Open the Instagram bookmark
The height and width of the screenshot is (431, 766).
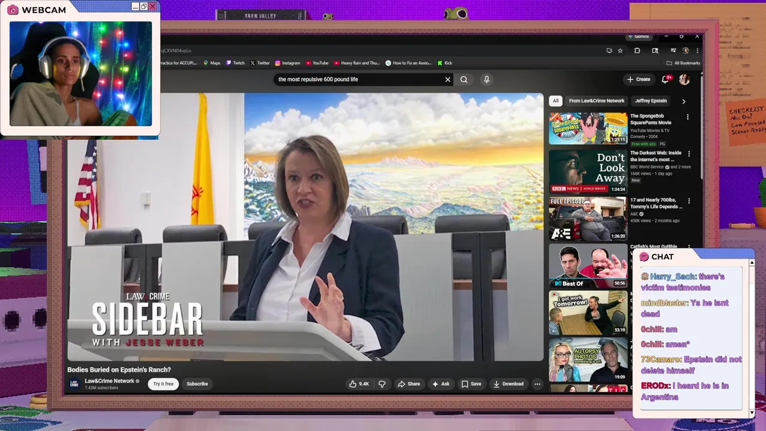(288, 63)
